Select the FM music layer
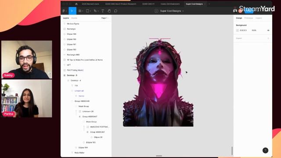The height and width of the screenshot is (158, 281). tap(75, 70)
